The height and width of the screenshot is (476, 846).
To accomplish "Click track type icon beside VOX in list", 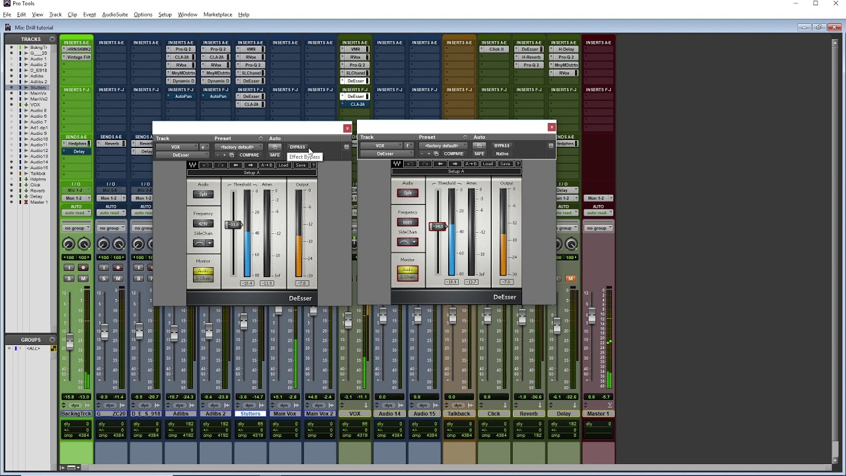I will [26, 104].
